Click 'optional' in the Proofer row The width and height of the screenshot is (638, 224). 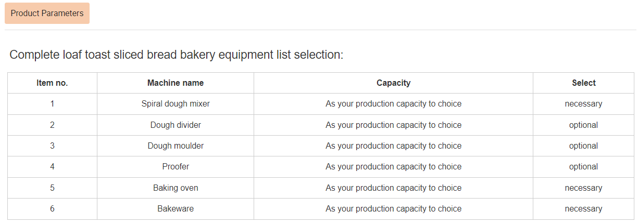583,167
